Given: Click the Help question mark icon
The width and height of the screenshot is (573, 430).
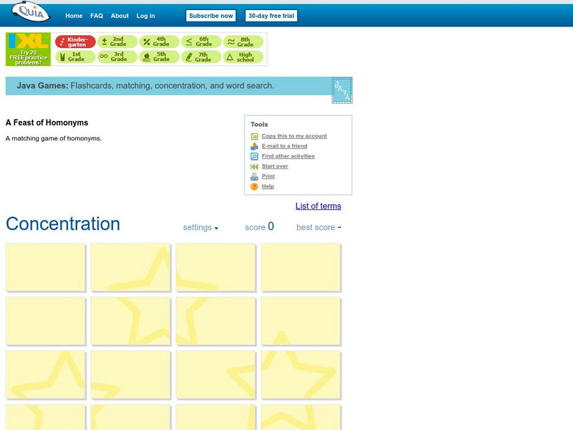Looking at the screenshot, I should 254,187.
